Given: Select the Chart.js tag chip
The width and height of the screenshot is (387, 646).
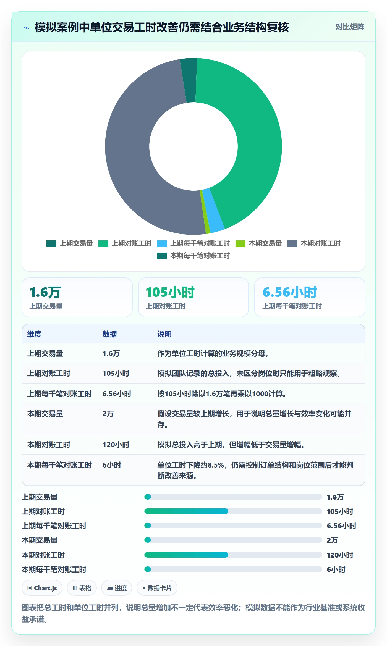Looking at the screenshot, I should [x=42, y=588].
